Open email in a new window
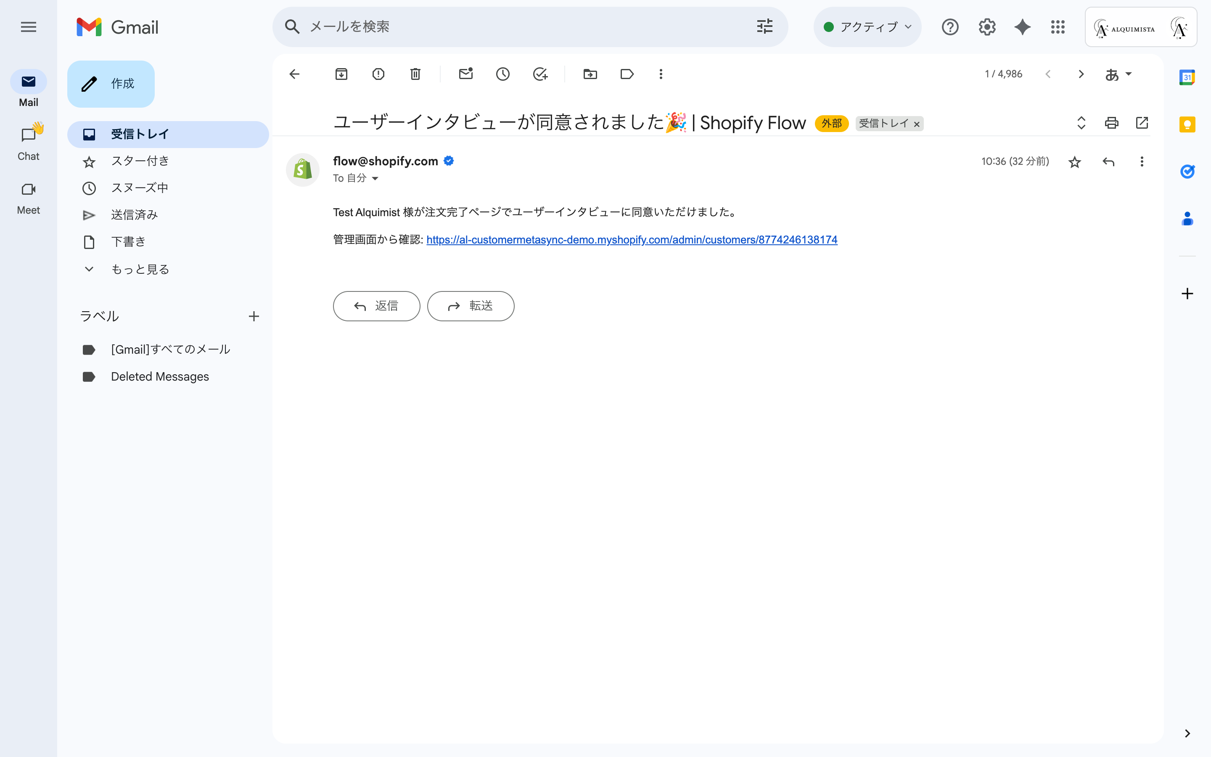The width and height of the screenshot is (1211, 757). 1142,123
